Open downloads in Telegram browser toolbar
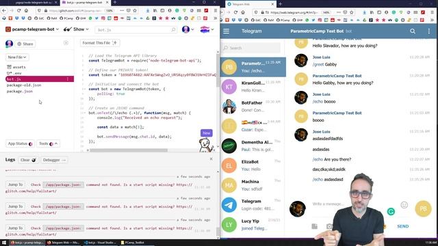 point(364,12)
